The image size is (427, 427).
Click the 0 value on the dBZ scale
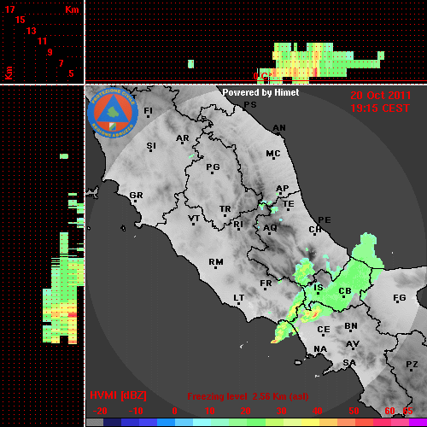[x=174, y=411]
